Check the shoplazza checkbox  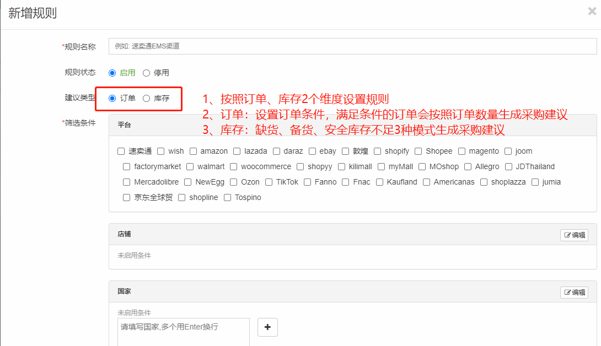[484, 182]
